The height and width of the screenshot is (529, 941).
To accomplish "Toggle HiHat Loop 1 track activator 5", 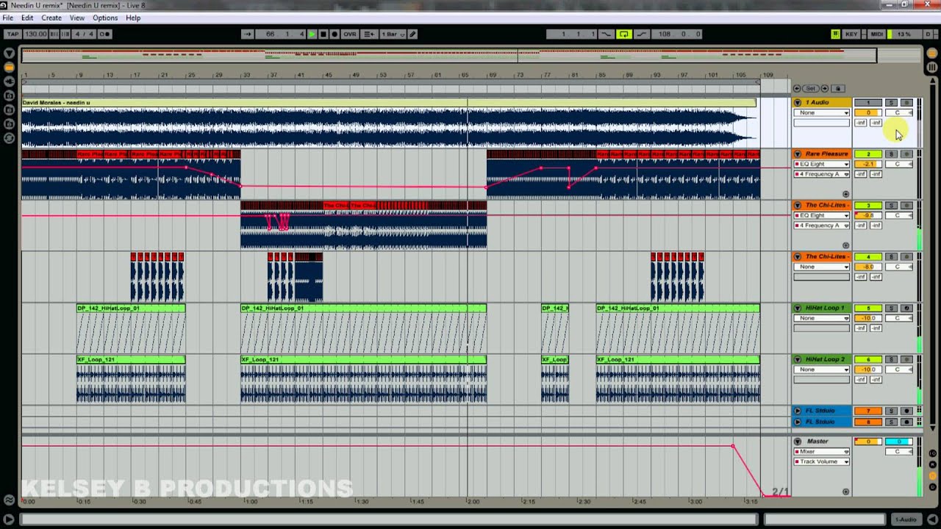I will pos(868,308).
